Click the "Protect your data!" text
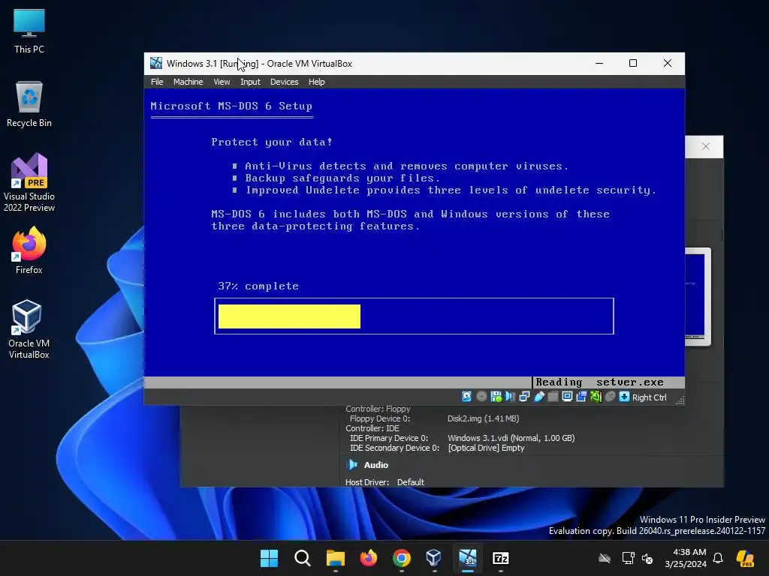Viewport: 769px width, 576px height. 272,142
